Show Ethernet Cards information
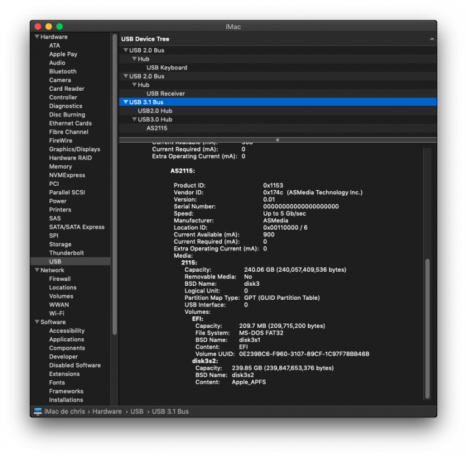The width and height of the screenshot is (467, 457). [x=70, y=123]
